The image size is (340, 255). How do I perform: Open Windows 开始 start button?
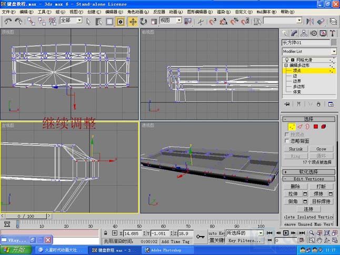(16, 250)
